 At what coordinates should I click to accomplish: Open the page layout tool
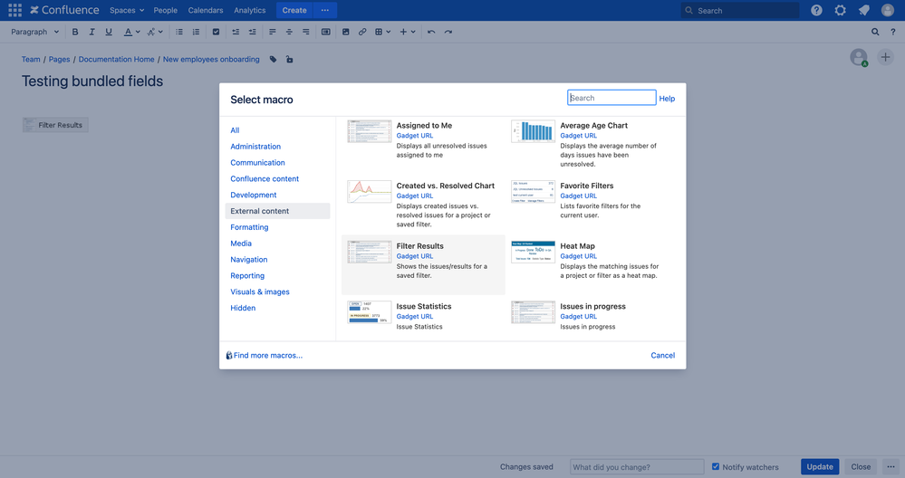click(326, 32)
